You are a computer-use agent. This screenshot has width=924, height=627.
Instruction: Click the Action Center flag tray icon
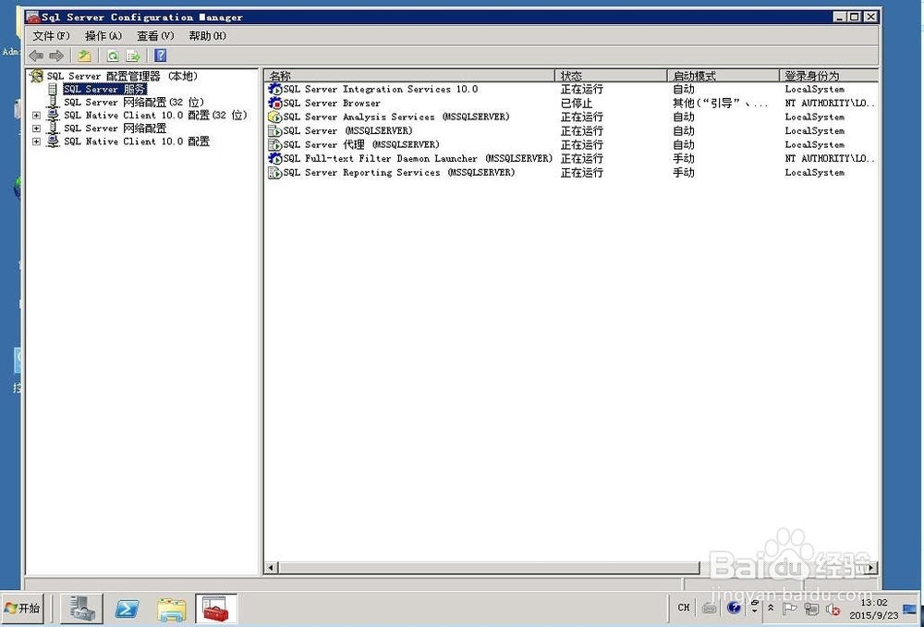coord(790,609)
